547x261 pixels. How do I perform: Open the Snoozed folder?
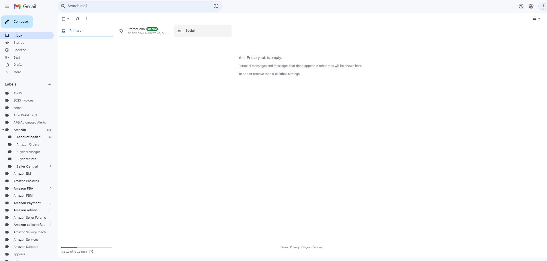[27, 50]
